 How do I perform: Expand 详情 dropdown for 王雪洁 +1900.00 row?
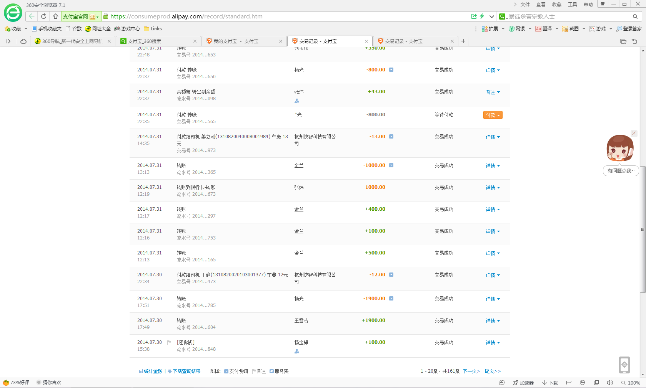pos(493,321)
